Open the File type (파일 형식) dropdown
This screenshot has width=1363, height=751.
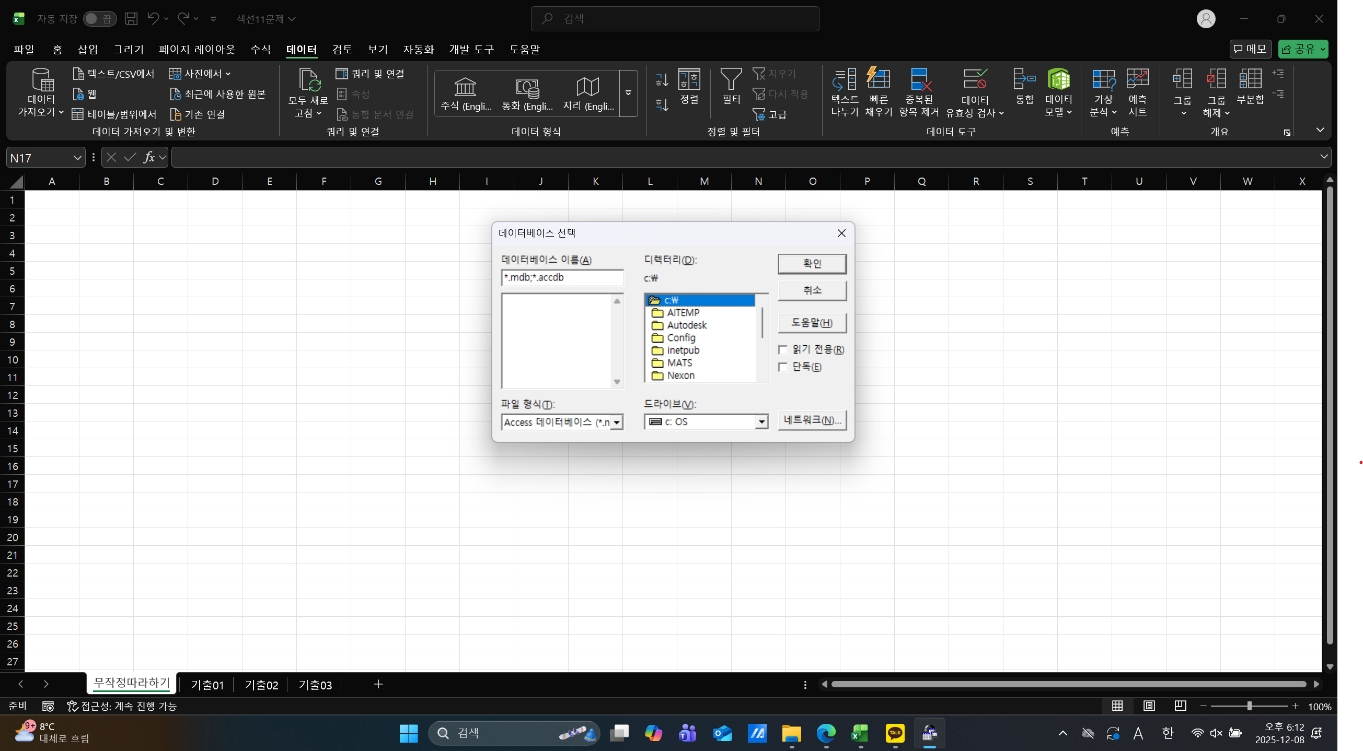pos(616,423)
